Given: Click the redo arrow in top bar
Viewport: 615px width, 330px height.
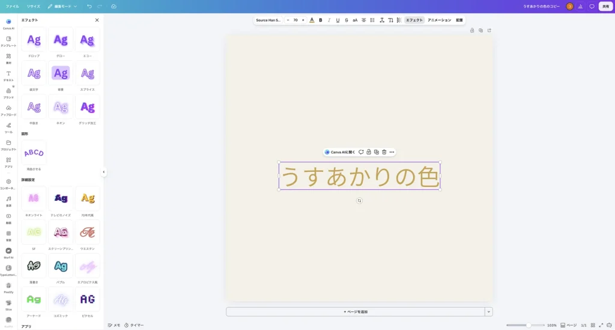Looking at the screenshot, I should coord(100,6).
